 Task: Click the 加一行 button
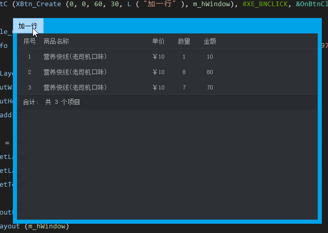(28, 26)
